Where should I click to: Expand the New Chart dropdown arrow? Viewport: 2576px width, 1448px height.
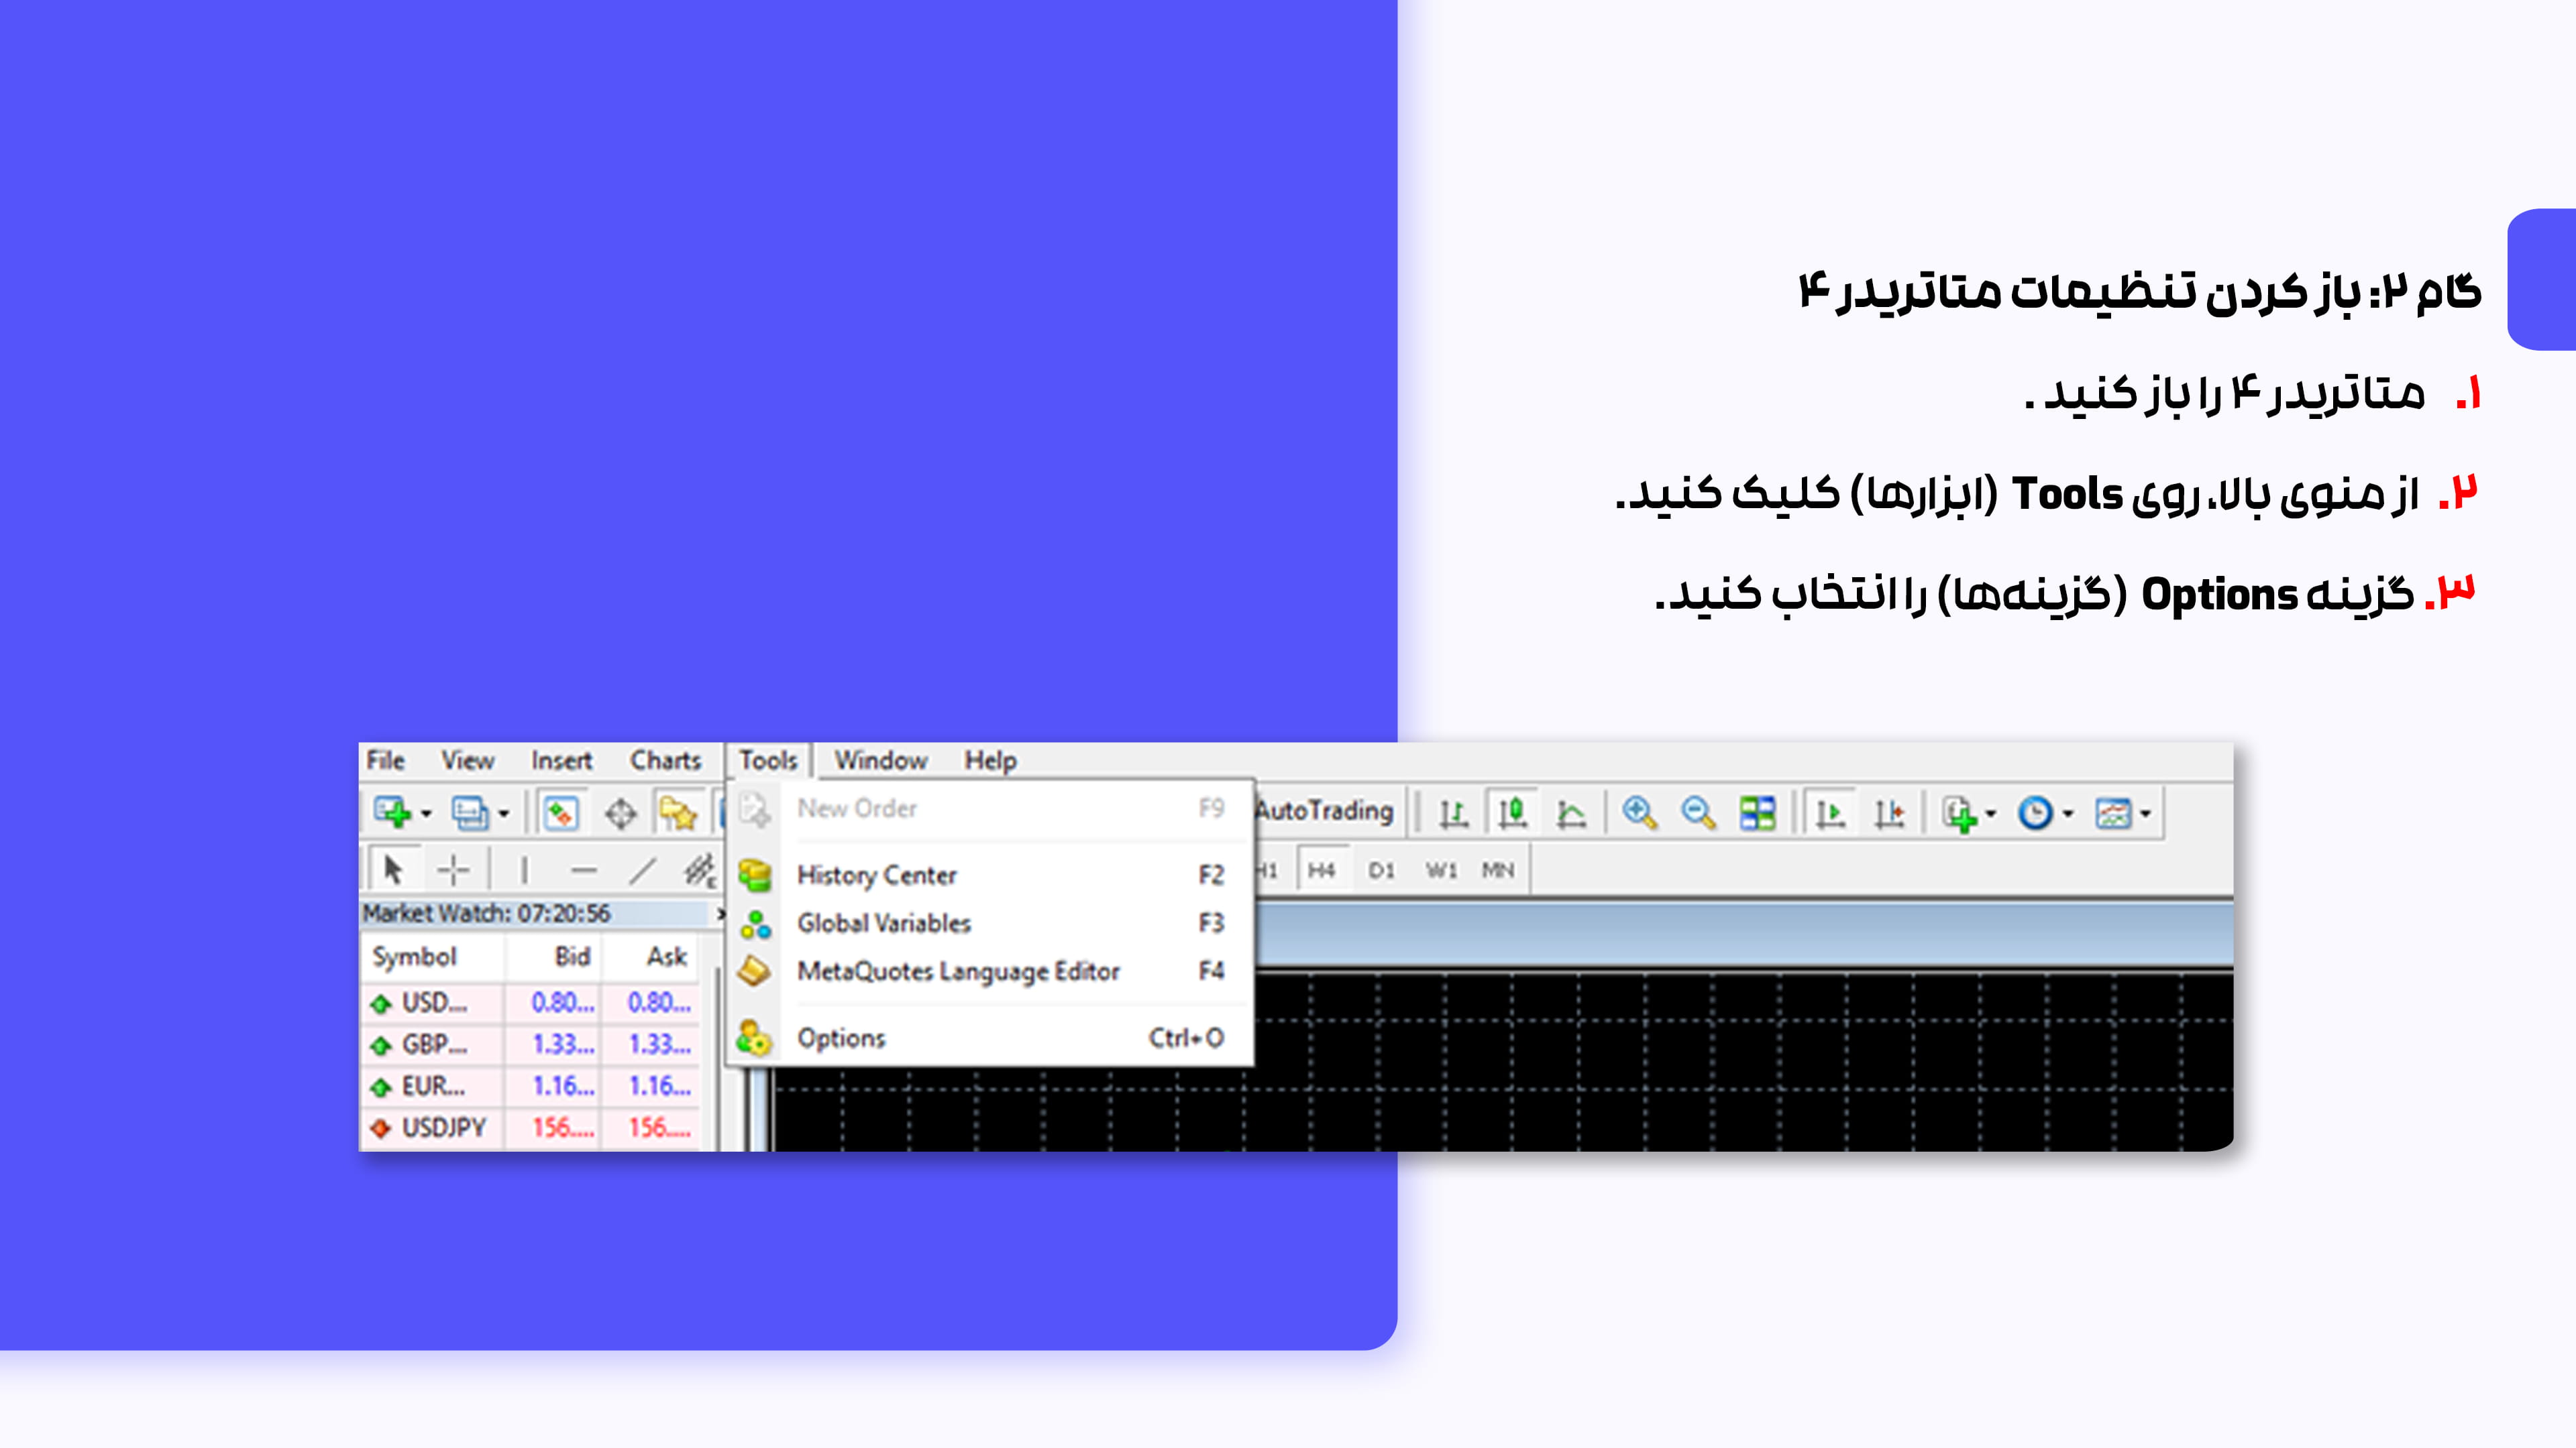tap(426, 813)
